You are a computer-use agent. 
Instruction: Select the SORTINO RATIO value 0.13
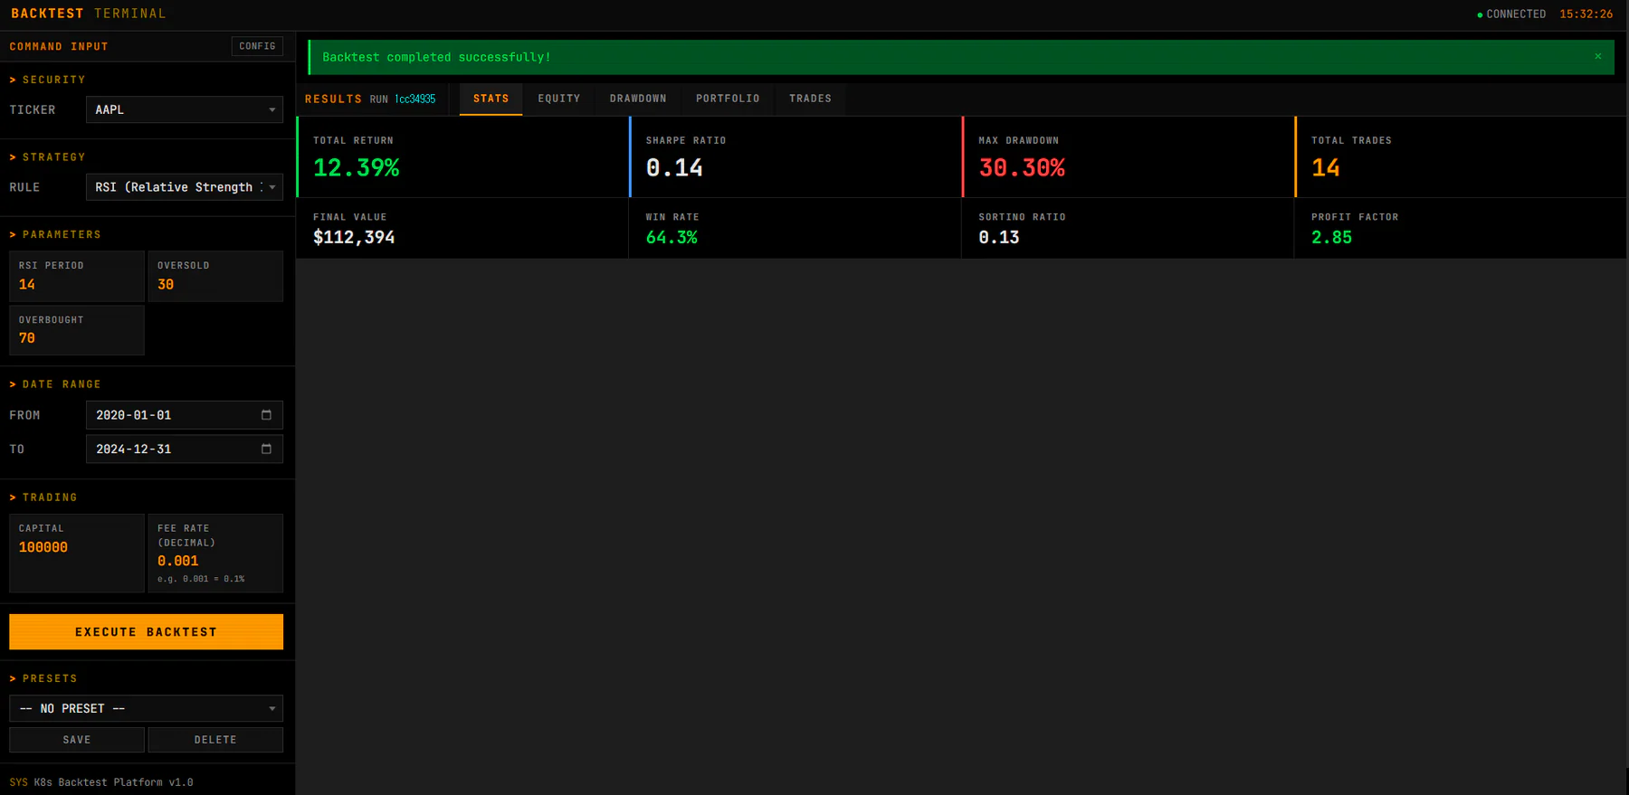tap(999, 237)
